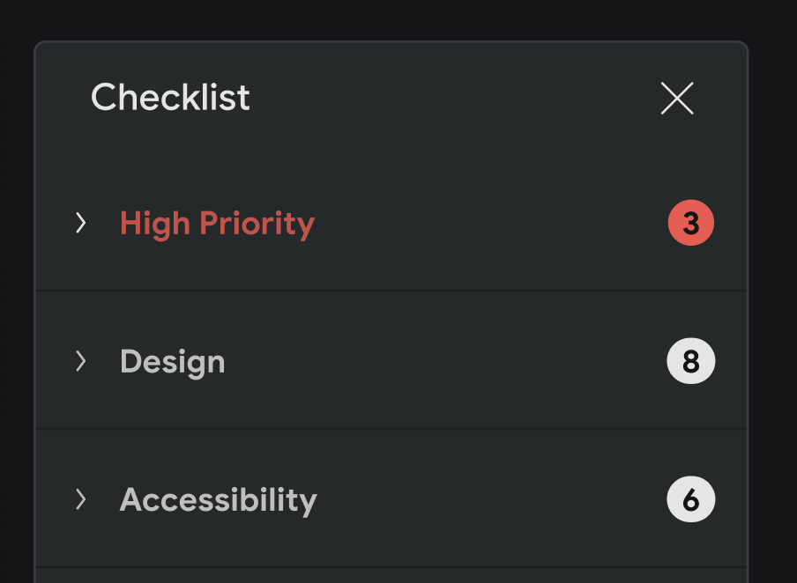Click the red High Priority count badge
Screen dimensions: 797x583
[x=690, y=223]
